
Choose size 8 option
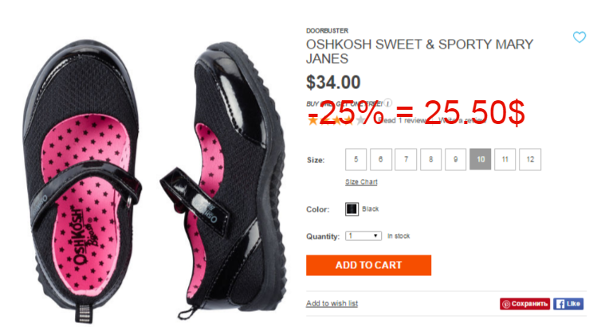pyautogui.click(x=430, y=159)
